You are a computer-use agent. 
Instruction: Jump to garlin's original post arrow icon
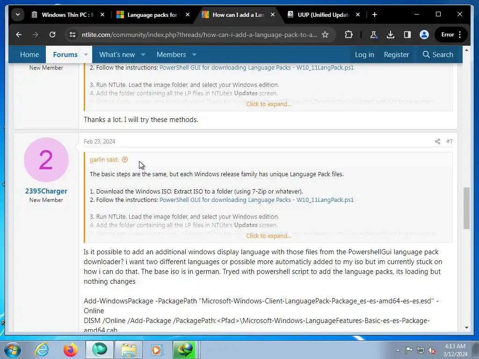tap(124, 159)
